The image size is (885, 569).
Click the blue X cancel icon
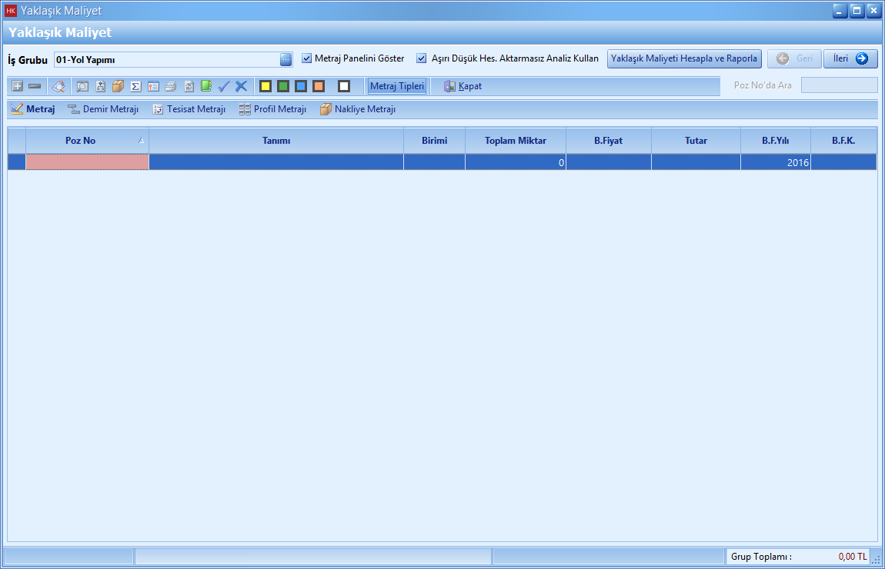(241, 86)
